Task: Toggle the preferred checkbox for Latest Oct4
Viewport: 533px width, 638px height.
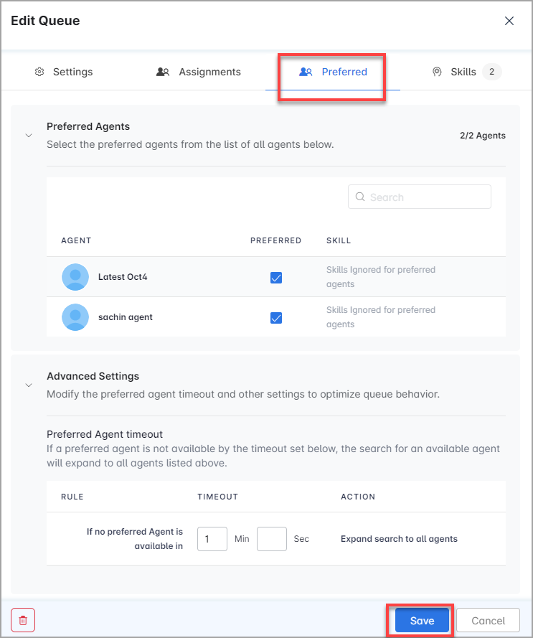Action: 276,277
